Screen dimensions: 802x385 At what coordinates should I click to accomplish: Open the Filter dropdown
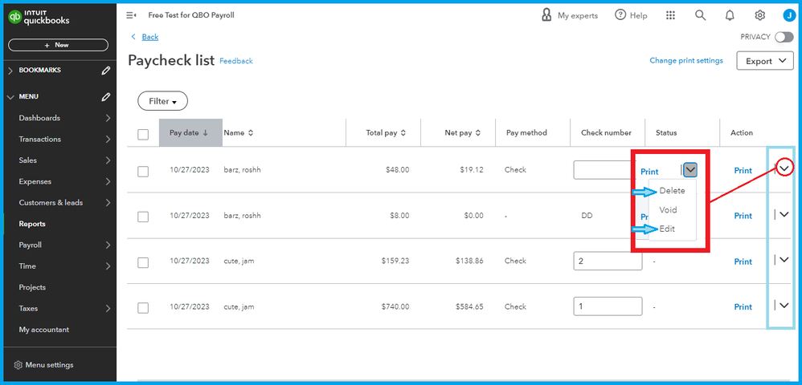(x=162, y=101)
